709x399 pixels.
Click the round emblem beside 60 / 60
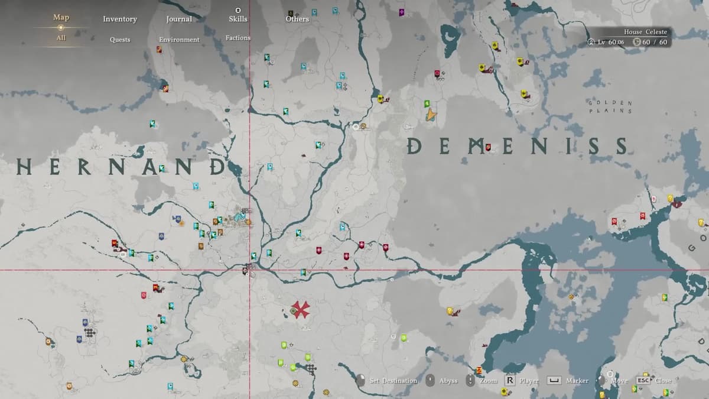(x=637, y=42)
